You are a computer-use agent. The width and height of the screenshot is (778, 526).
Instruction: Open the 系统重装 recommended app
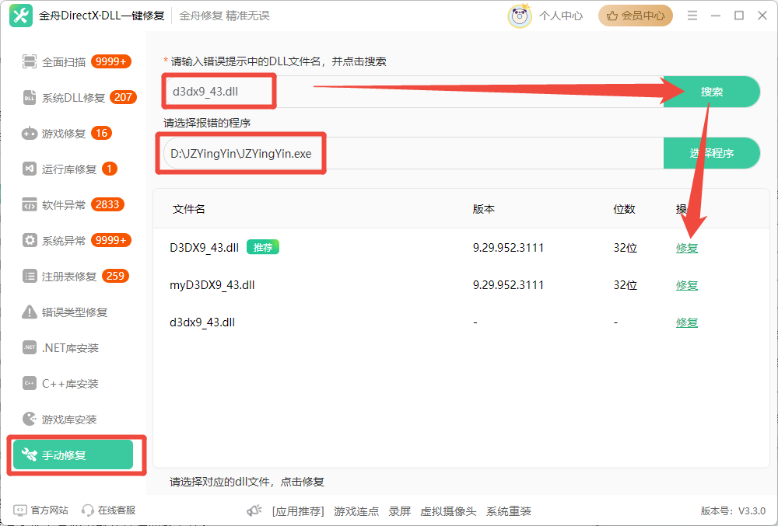[x=509, y=511]
